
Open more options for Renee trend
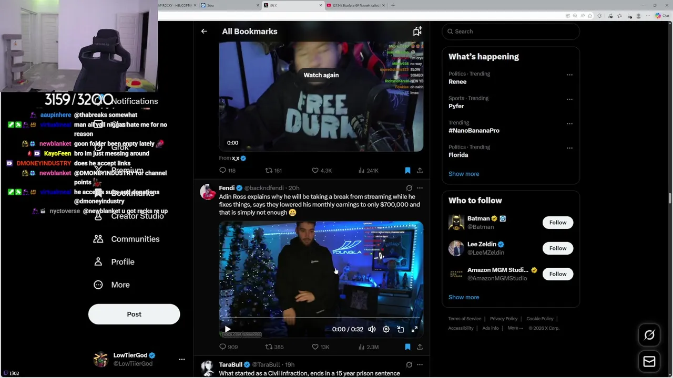[x=569, y=75]
